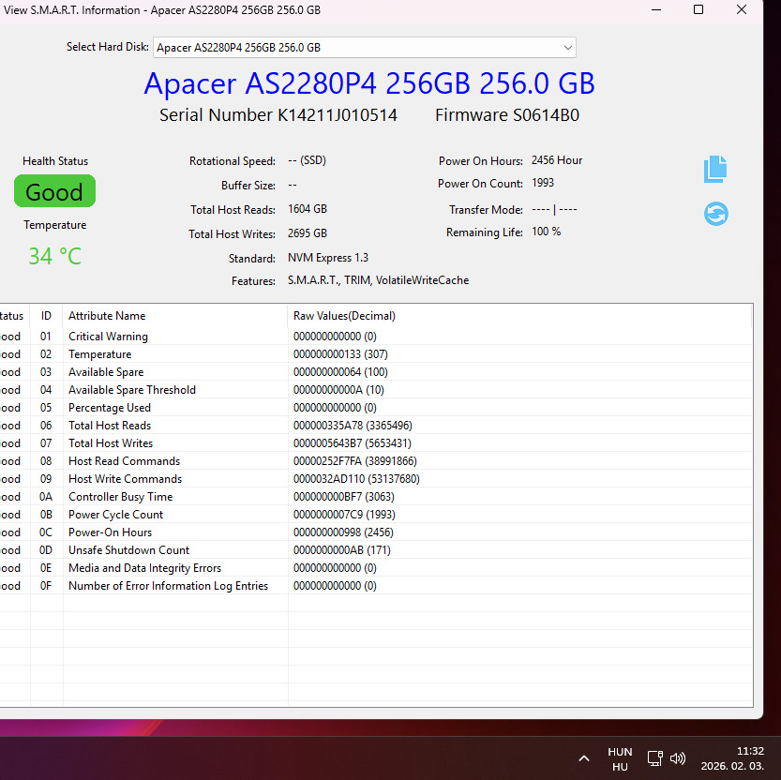Select the Available Spare Threshold row
Screen dimensions: 781x780
pyautogui.click(x=376, y=390)
